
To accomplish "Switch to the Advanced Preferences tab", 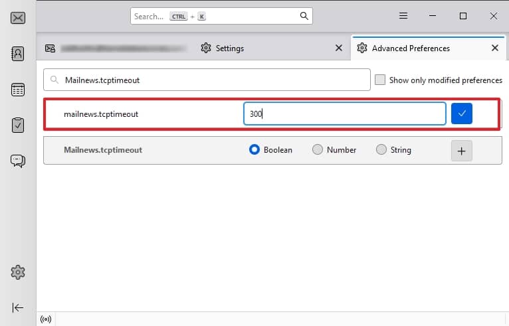I will pyautogui.click(x=428, y=48).
